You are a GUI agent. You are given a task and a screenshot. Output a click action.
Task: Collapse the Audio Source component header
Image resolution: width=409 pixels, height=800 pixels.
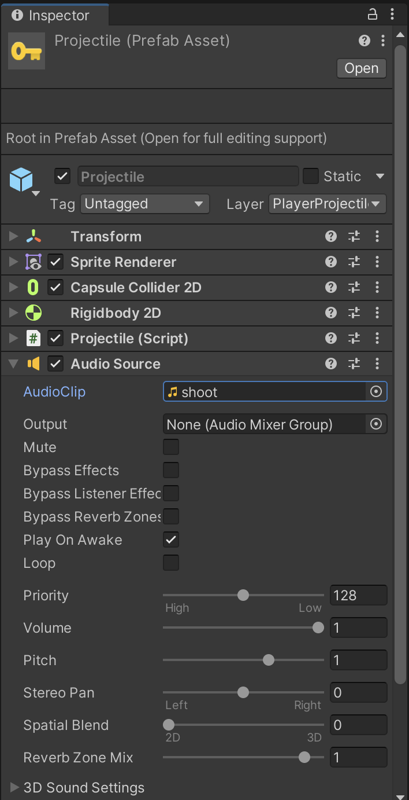(13, 364)
